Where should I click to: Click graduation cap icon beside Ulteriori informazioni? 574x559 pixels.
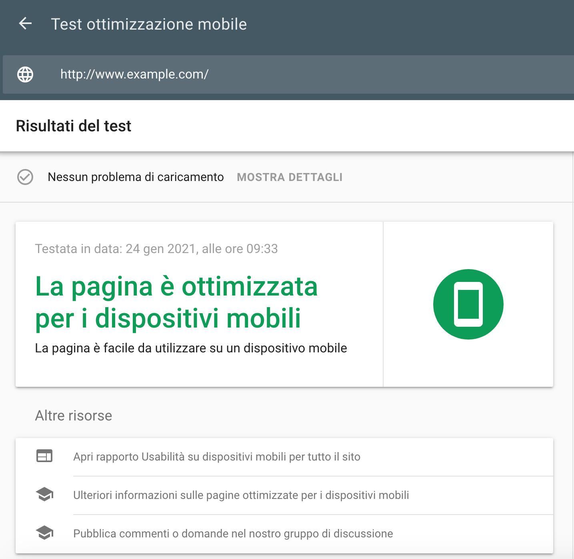[44, 495]
